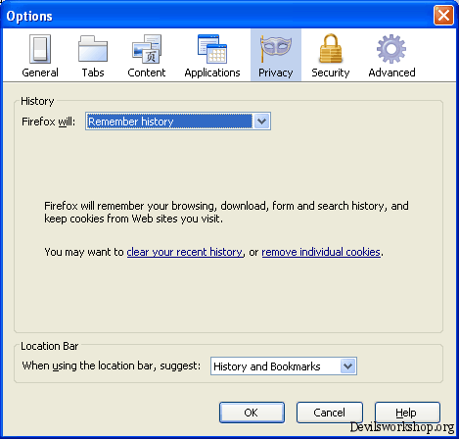Open the location bar suggest dropdown arrow

click(347, 366)
